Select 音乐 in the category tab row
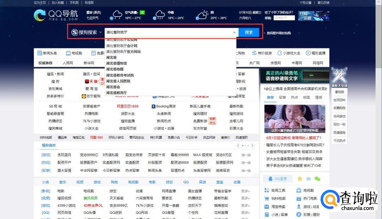This screenshot has width=382, height=219. coord(63,182)
